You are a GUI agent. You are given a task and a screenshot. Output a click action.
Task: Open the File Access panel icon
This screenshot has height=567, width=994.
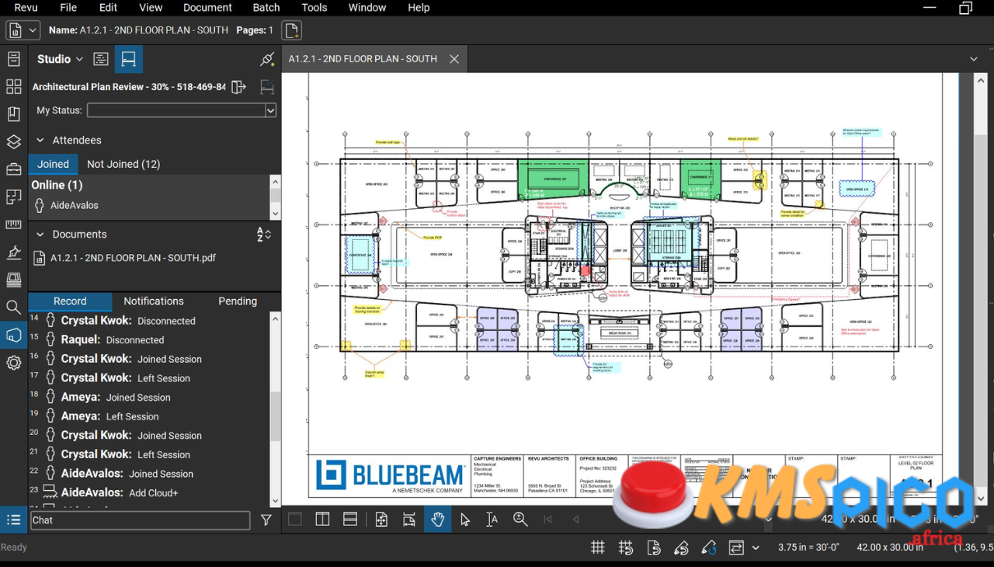click(13, 59)
